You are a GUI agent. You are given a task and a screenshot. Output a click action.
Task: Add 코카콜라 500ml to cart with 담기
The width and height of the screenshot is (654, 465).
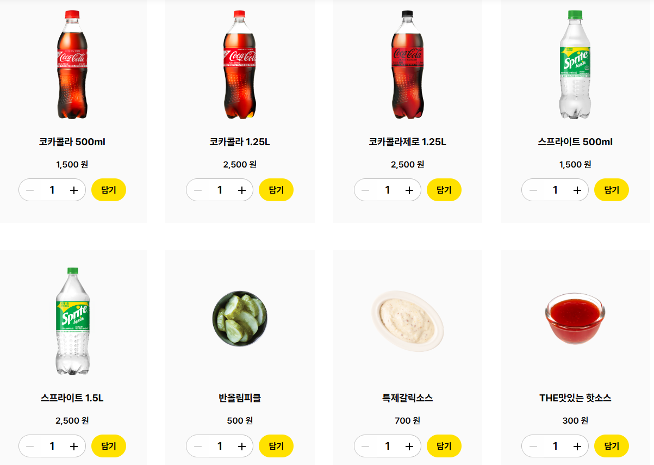(109, 190)
